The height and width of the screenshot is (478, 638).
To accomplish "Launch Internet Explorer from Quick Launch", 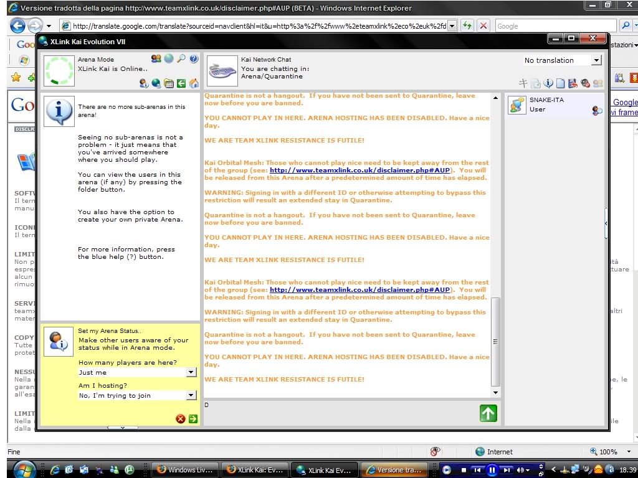I will (55, 470).
